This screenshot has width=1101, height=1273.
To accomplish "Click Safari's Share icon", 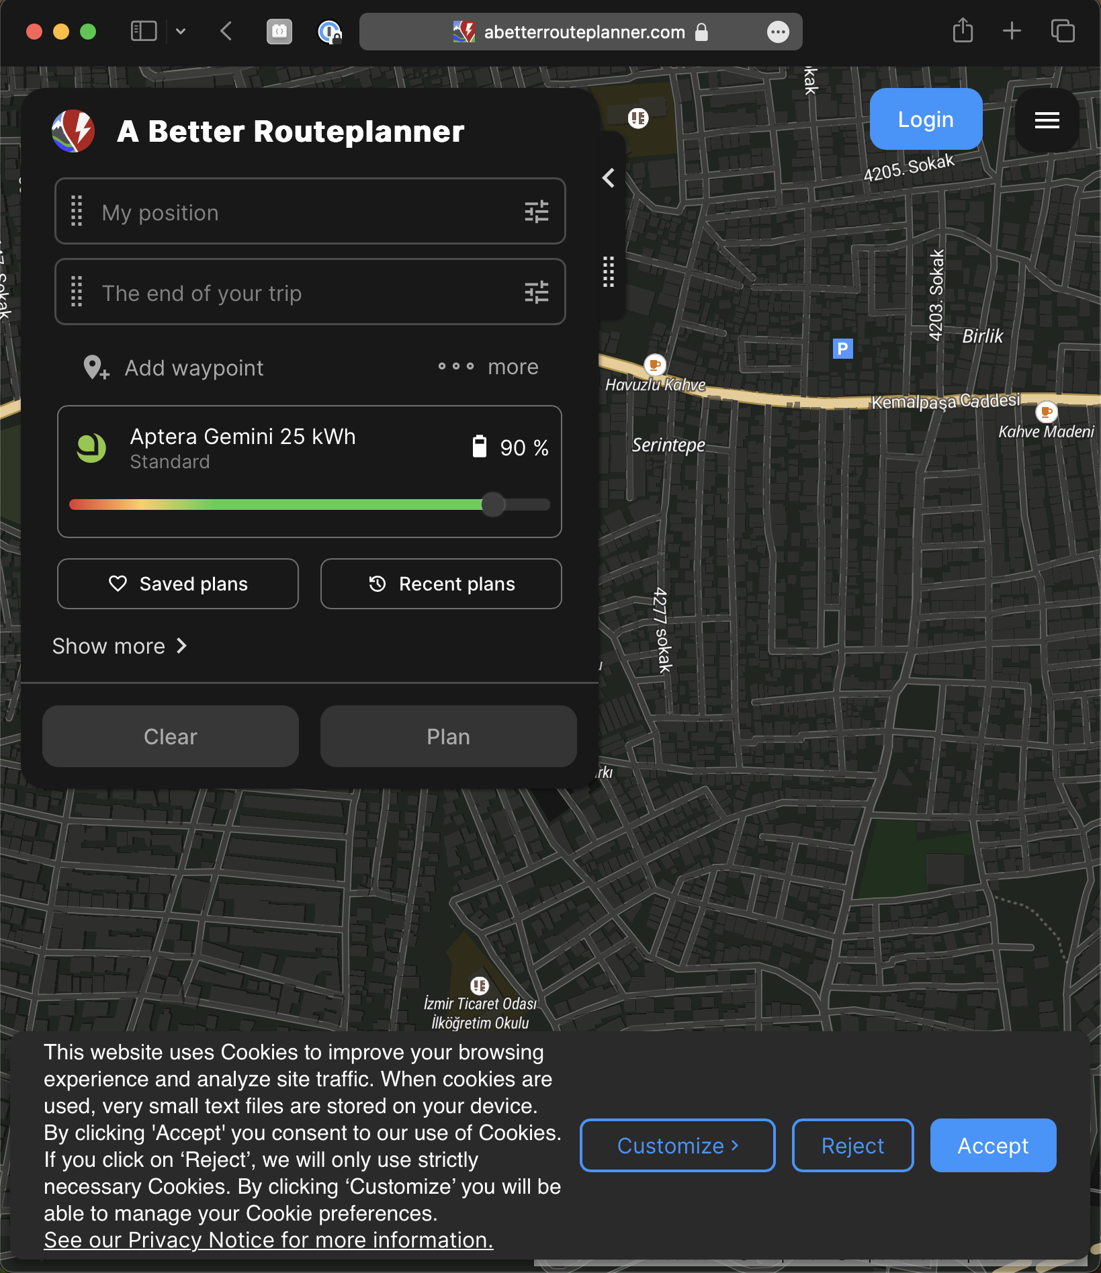I will [963, 31].
